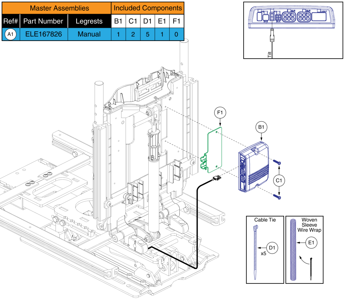345x299 pixels.
Task: Click the cable tie illustration
Action: tap(255, 252)
